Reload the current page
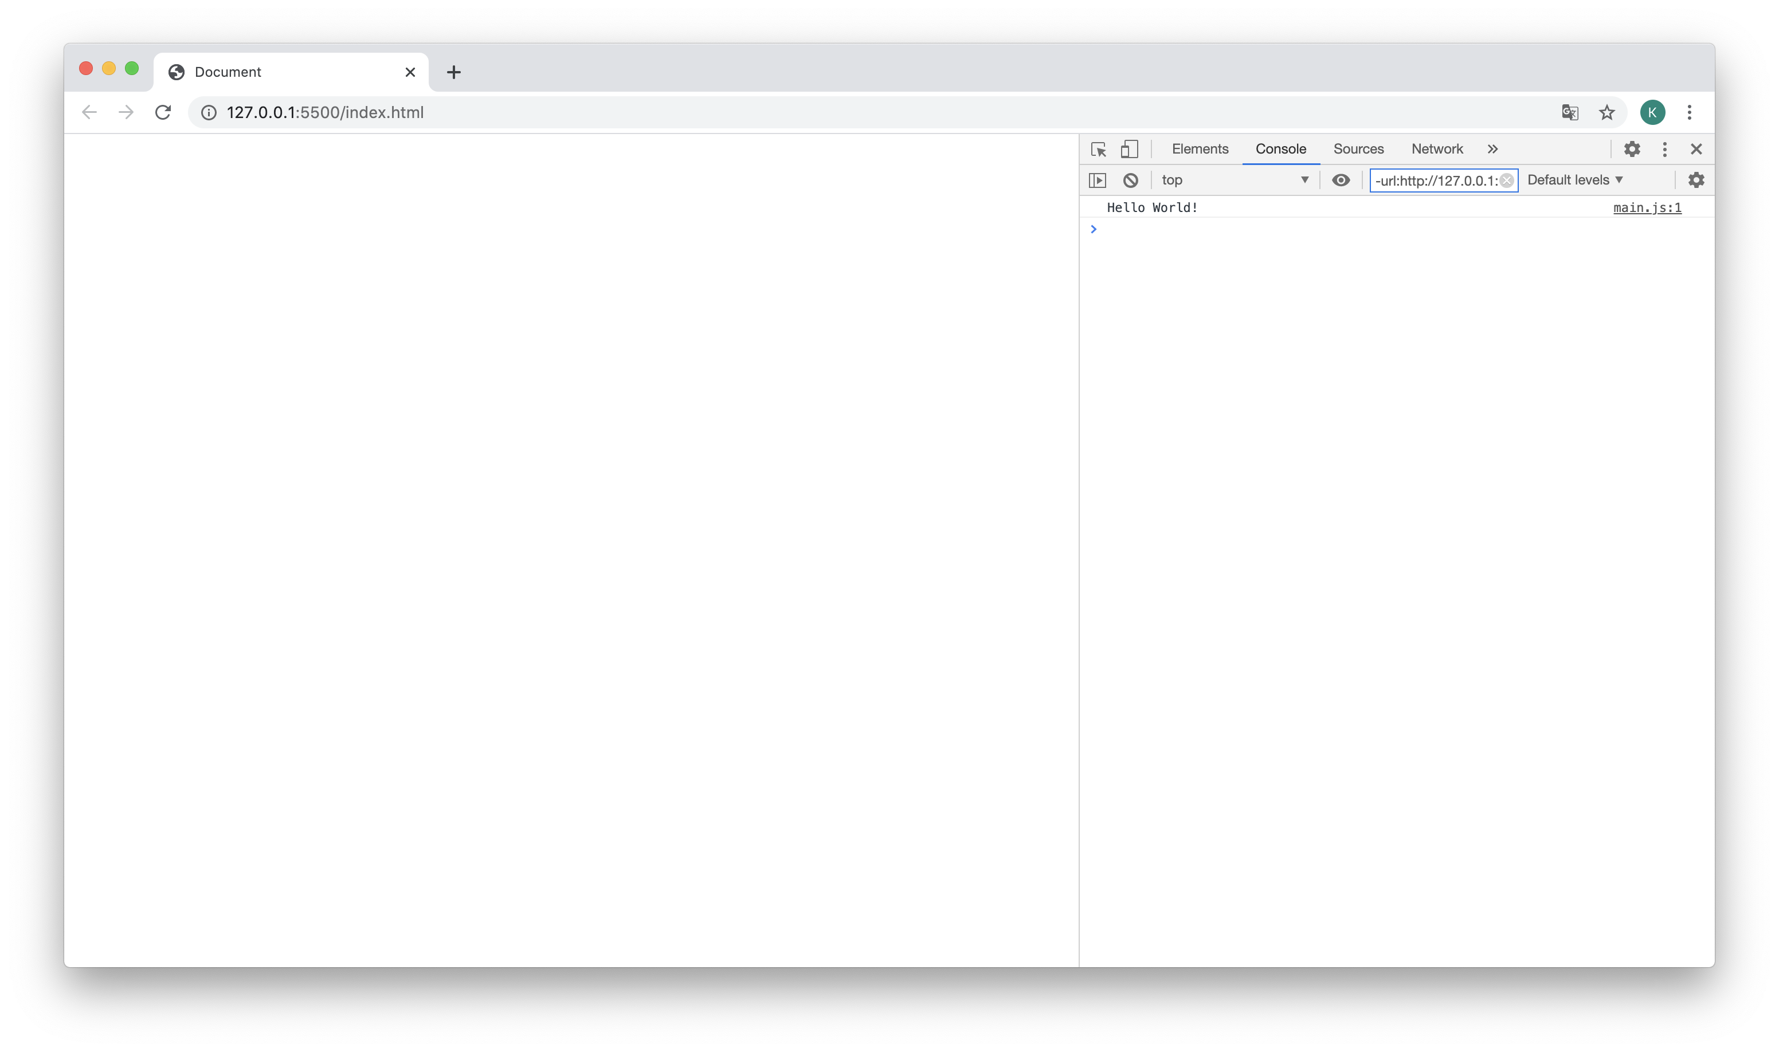This screenshot has width=1779, height=1052. coord(163,112)
